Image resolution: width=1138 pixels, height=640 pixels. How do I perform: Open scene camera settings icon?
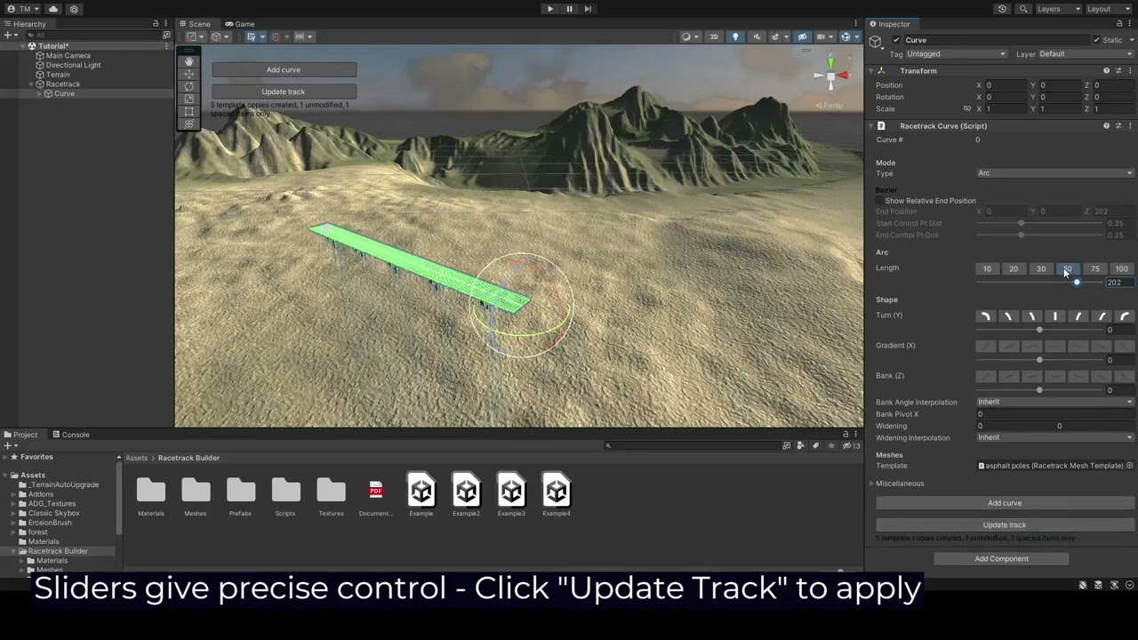click(x=823, y=36)
